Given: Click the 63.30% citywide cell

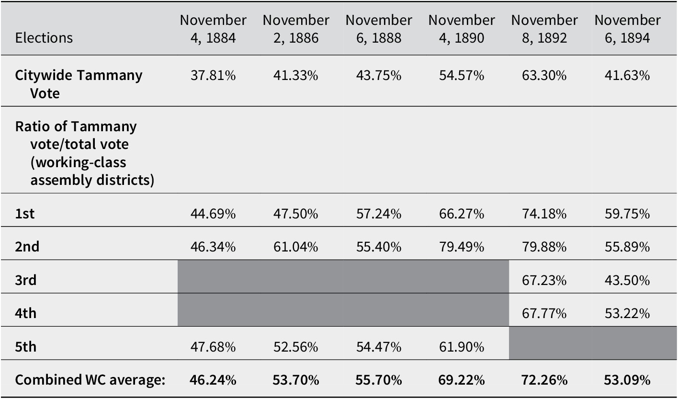Looking at the screenshot, I should (x=544, y=75).
